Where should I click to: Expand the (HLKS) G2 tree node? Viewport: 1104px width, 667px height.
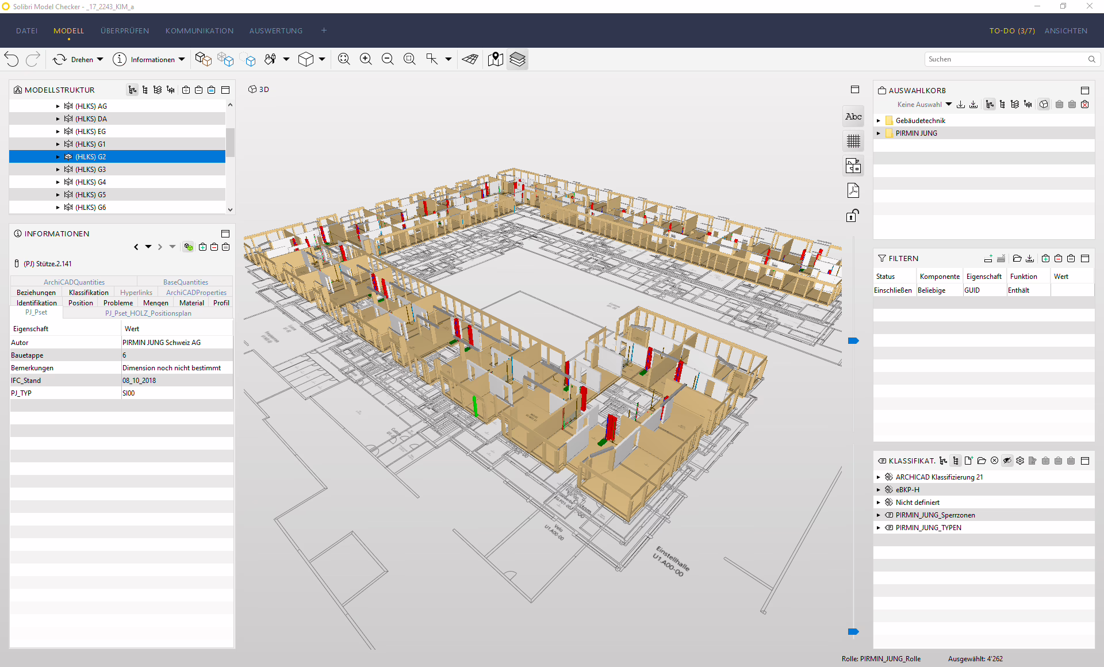point(57,157)
